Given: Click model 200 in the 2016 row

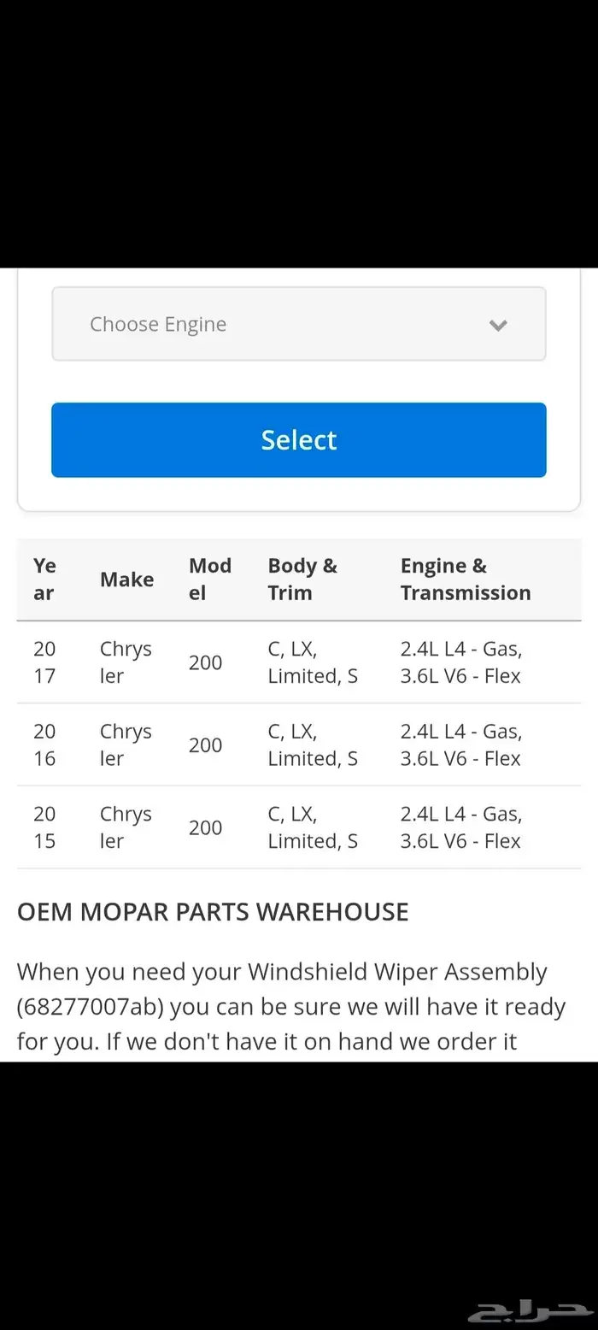Looking at the screenshot, I should click(205, 745).
